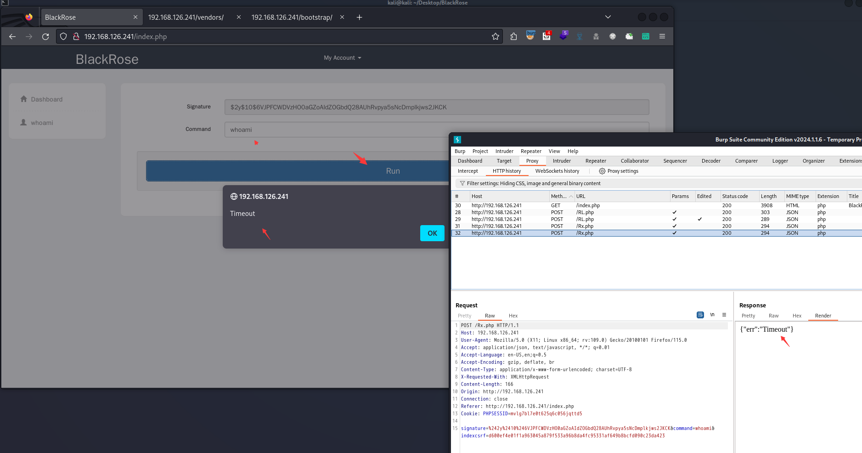Viewport: 862px width, 453px height.
Task: Close the 192.168.126.241/bootstrap/ tab
Action: pos(342,17)
